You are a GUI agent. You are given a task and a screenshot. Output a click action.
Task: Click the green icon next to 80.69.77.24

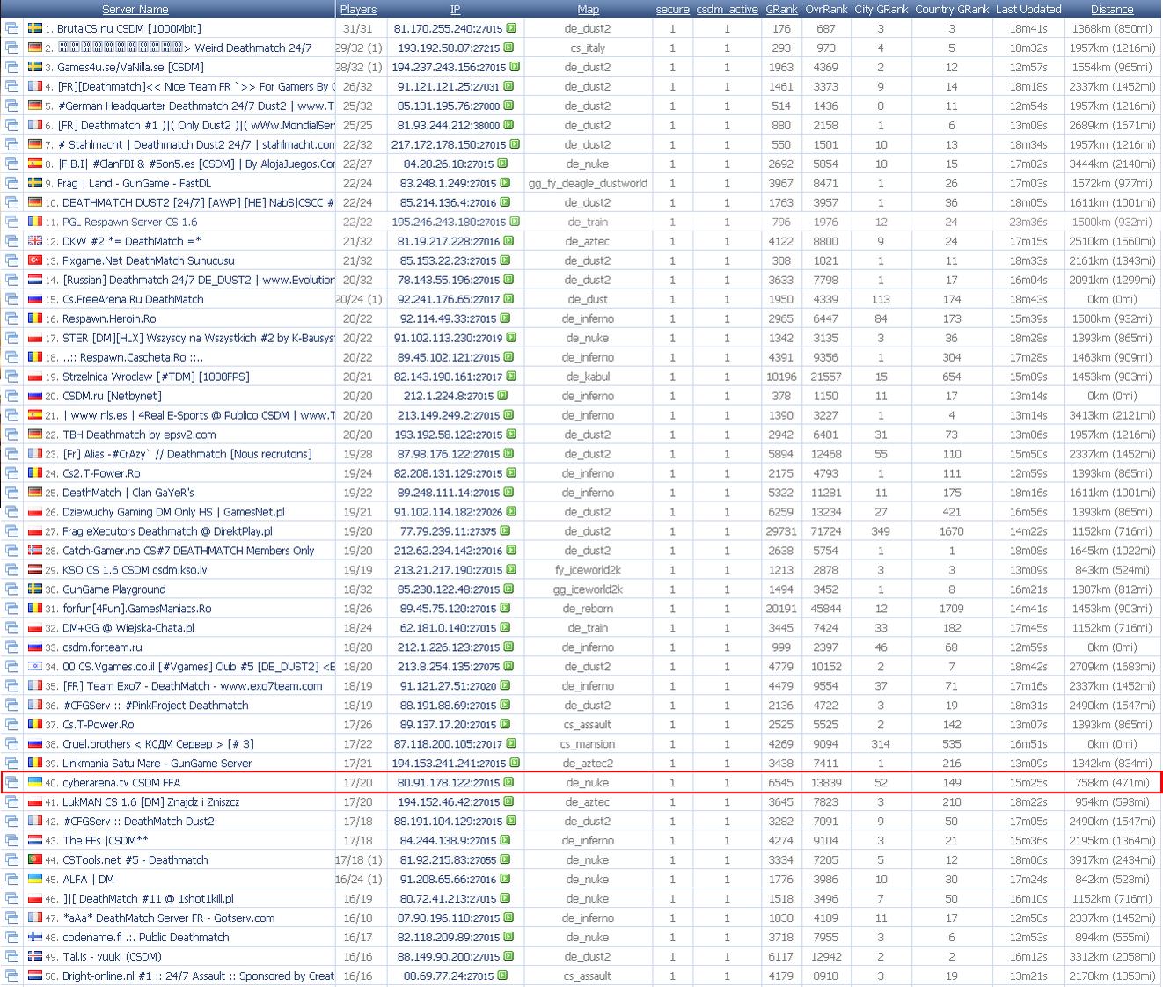pos(501,976)
